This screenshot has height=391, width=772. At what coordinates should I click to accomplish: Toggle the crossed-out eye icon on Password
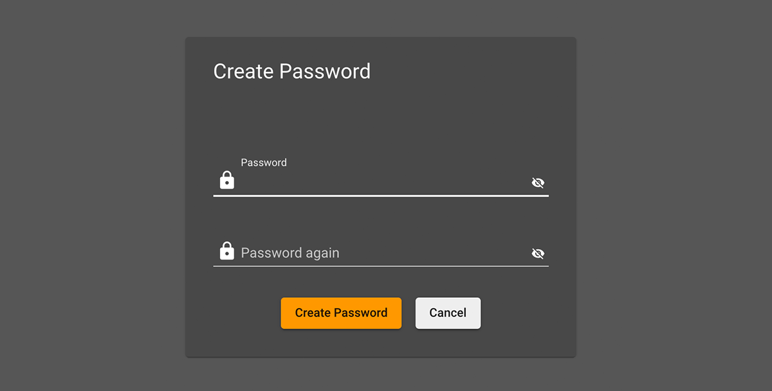538,183
